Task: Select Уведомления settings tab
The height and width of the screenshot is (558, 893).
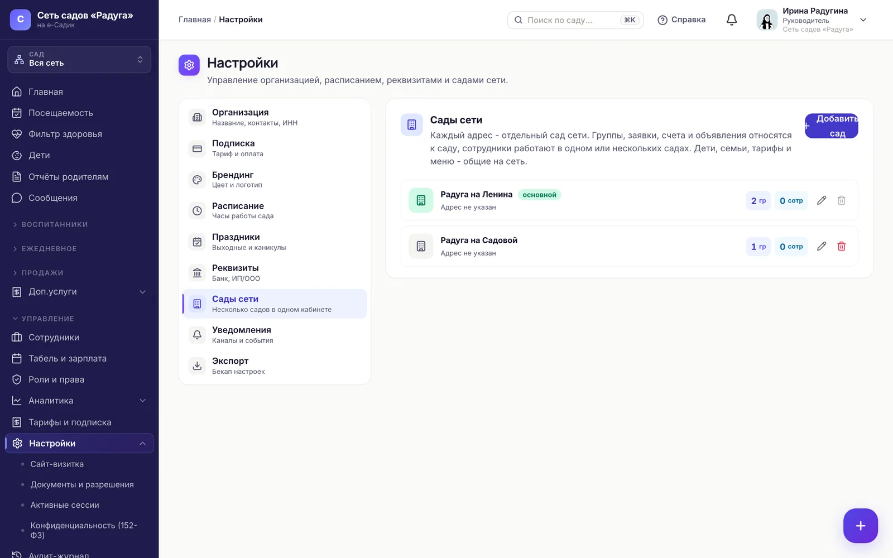Action: [275, 335]
